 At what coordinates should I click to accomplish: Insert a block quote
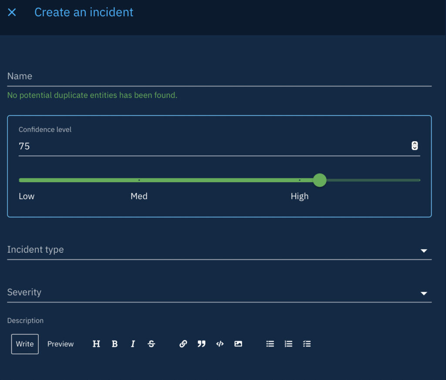pyautogui.click(x=201, y=344)
